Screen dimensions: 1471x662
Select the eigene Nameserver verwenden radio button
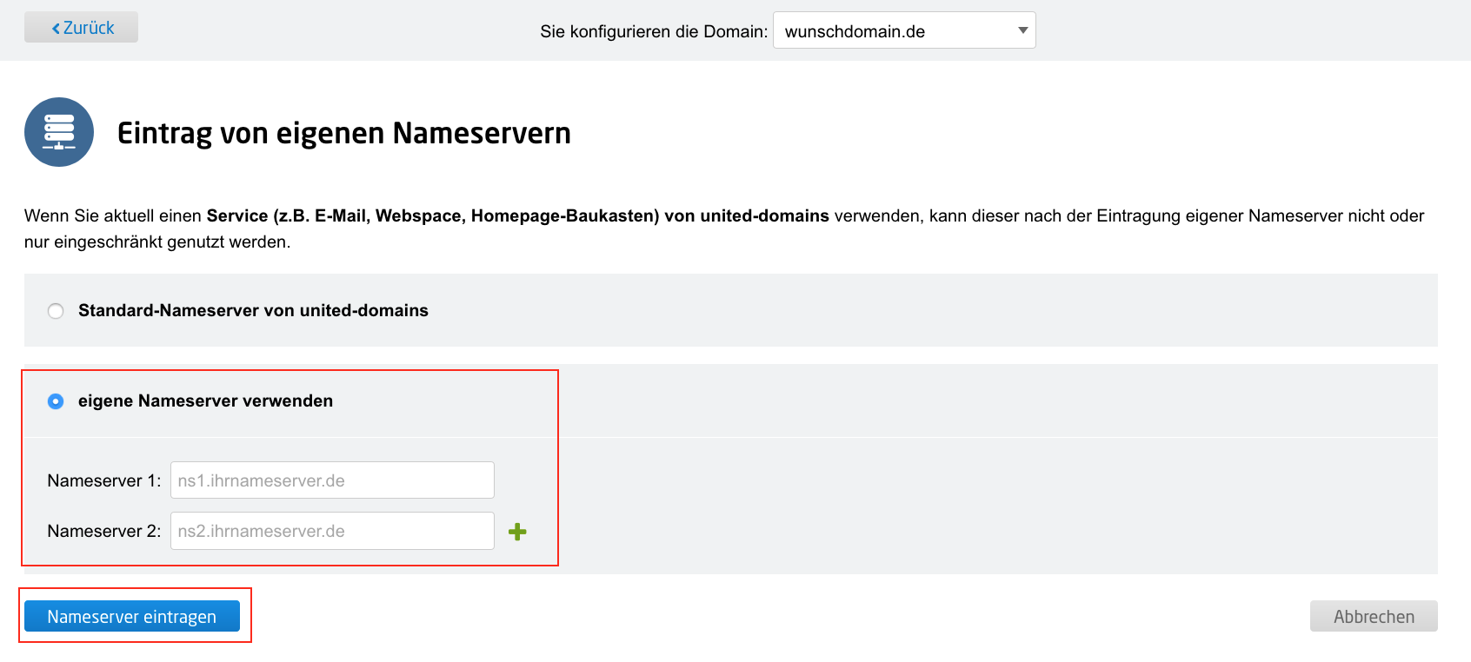click(x=56, y=401)
